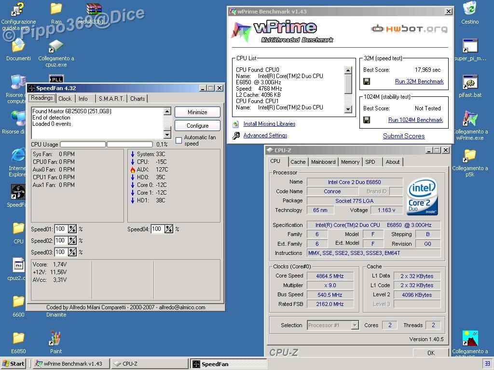Click the Intel Core 2 Duo logo
This screenshot has height=370, width=494.
(422, 197)
